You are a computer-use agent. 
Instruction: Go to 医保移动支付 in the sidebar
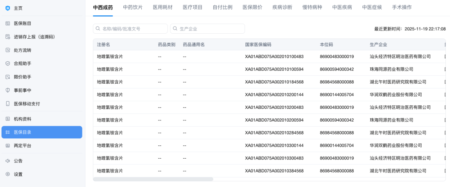click(42, 104)
